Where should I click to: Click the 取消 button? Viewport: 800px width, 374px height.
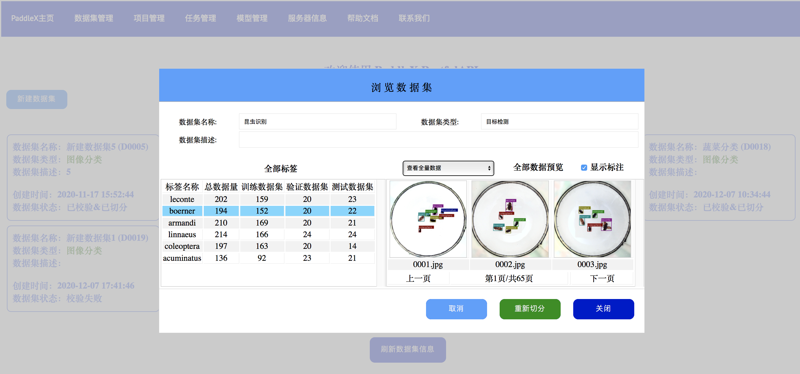point(456,309)
